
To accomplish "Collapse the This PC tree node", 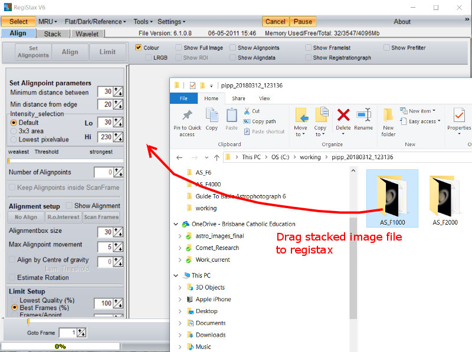I will (176, 275).
